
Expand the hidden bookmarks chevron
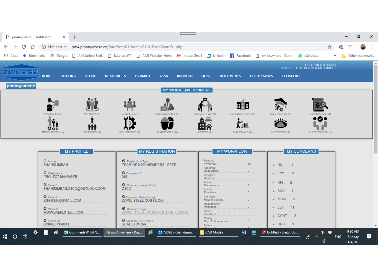[335, 56]
